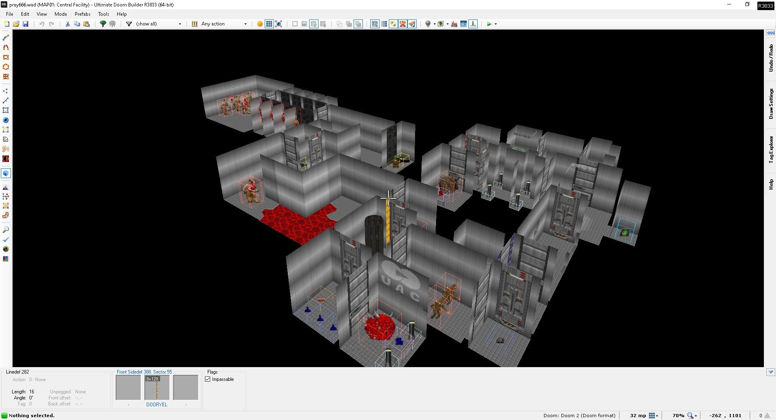The image size is (776, 420).
Task: Switch to Visual 3D mode
Action: [6, 173]
